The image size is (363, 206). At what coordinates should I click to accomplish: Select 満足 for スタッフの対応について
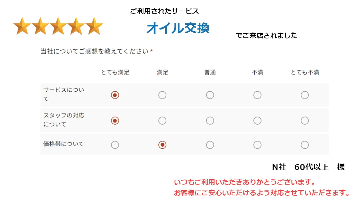tap(162, 121)
